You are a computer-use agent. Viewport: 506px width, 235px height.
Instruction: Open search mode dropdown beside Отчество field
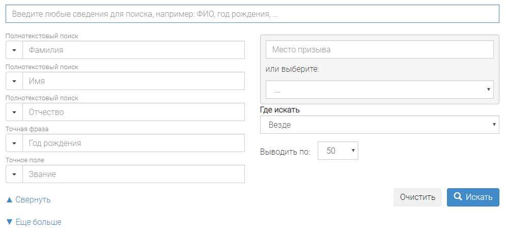click(x=14, y=112)
